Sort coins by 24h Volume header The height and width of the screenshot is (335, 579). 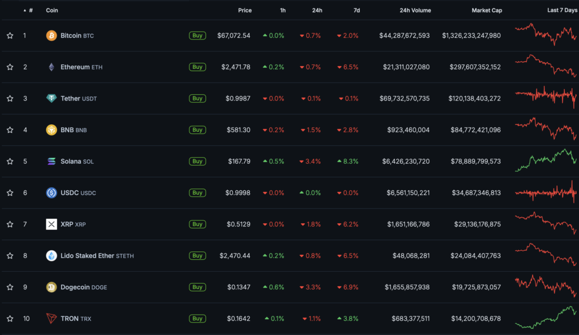(415, 10)
